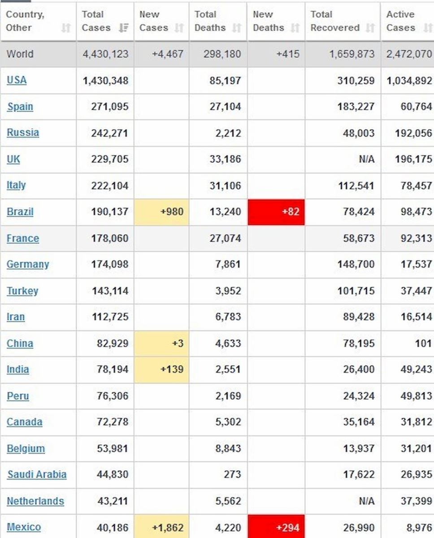Follow the Brazil link
434x538 pixels.
(20, 212)
